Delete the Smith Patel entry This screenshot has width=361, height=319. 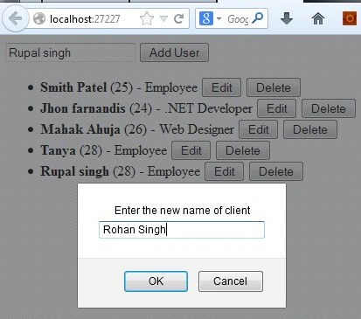click(274, 87)
